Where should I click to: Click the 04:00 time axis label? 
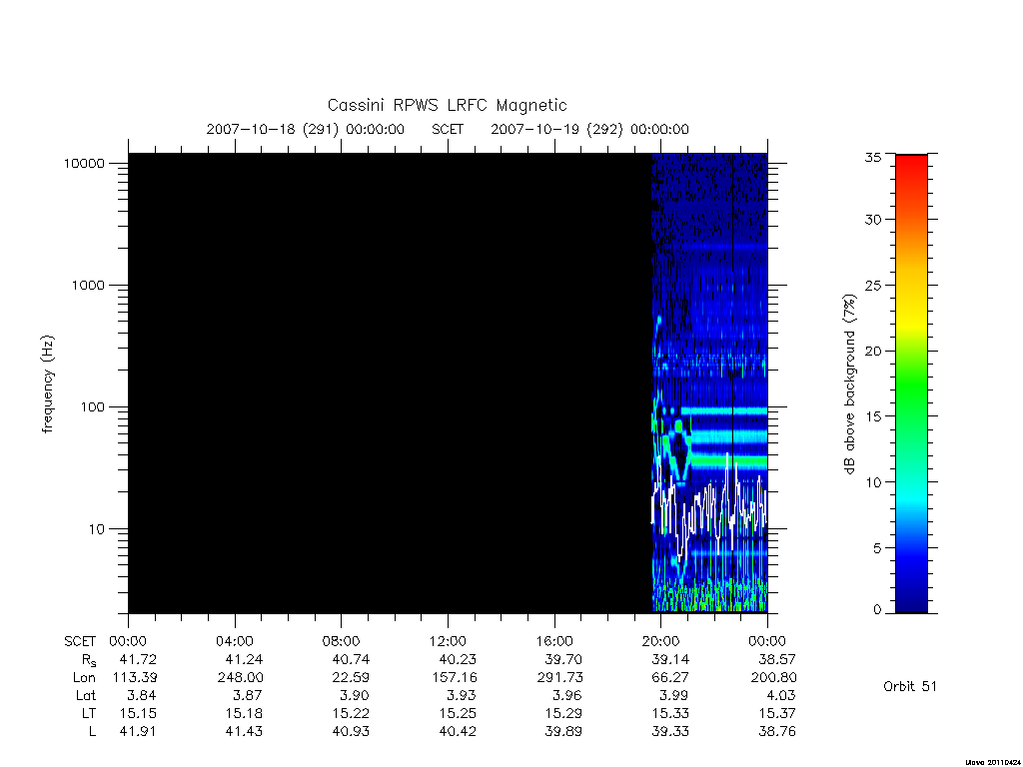click(235, 641)
